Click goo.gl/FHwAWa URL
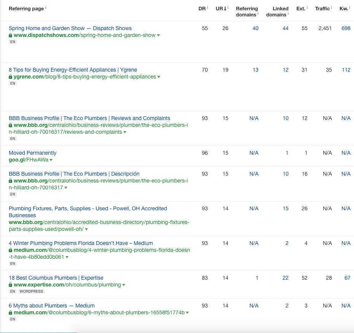 pyautogui.click(x=29, y=160)
